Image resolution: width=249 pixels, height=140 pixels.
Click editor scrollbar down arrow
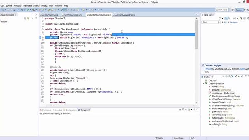pos(196,103)
